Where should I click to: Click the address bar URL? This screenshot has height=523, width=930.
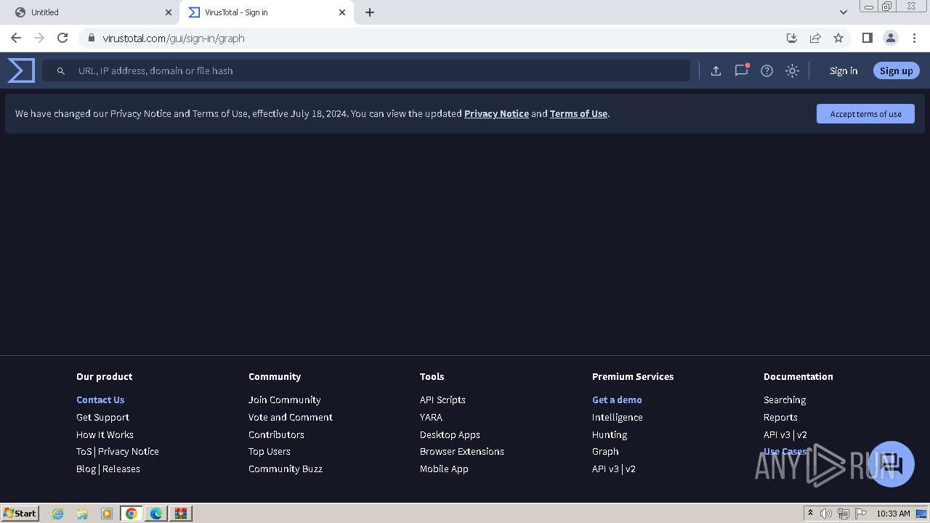coord(174,38)
